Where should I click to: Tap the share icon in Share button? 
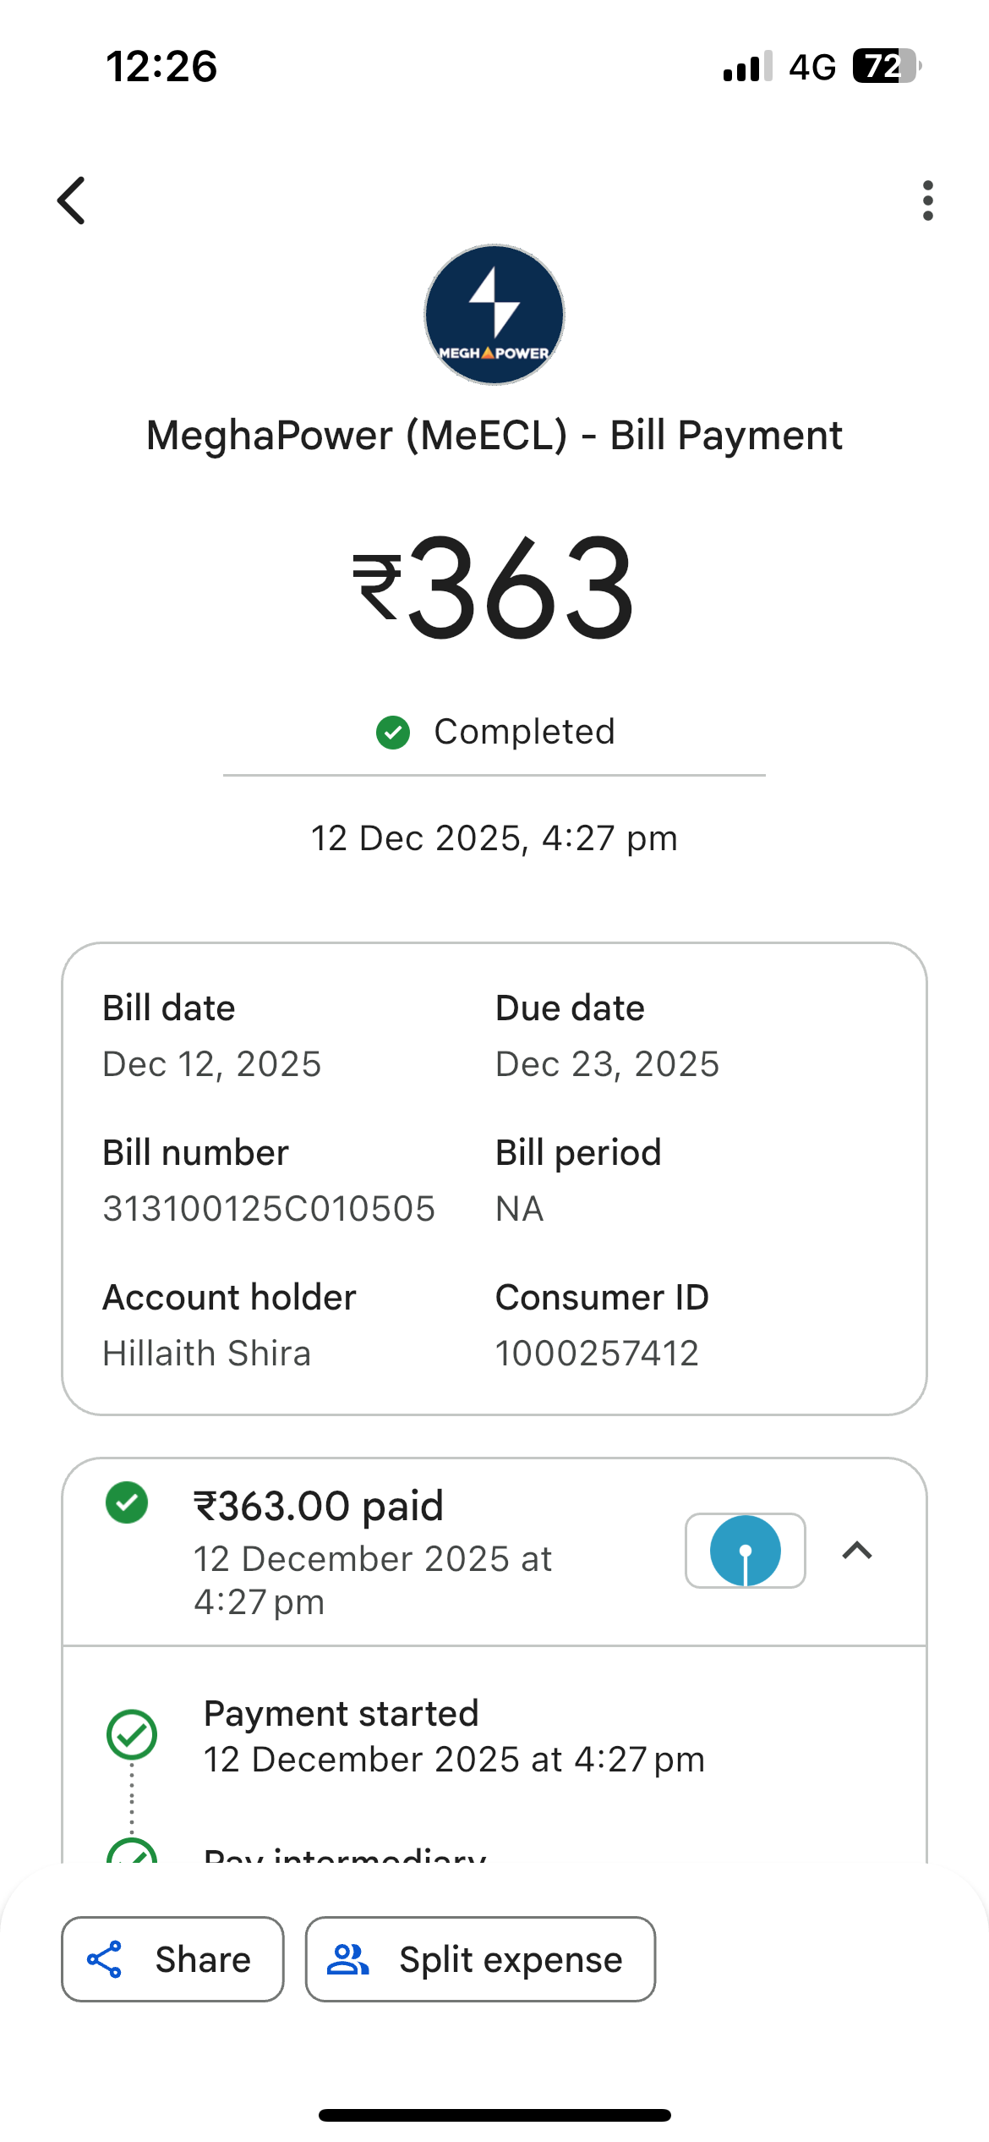point(105,1959)
